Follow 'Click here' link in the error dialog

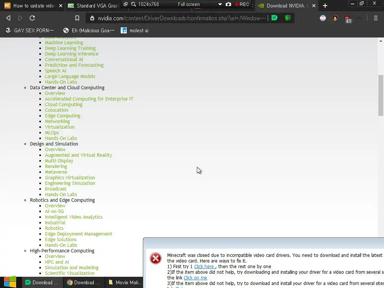point(204,267)
